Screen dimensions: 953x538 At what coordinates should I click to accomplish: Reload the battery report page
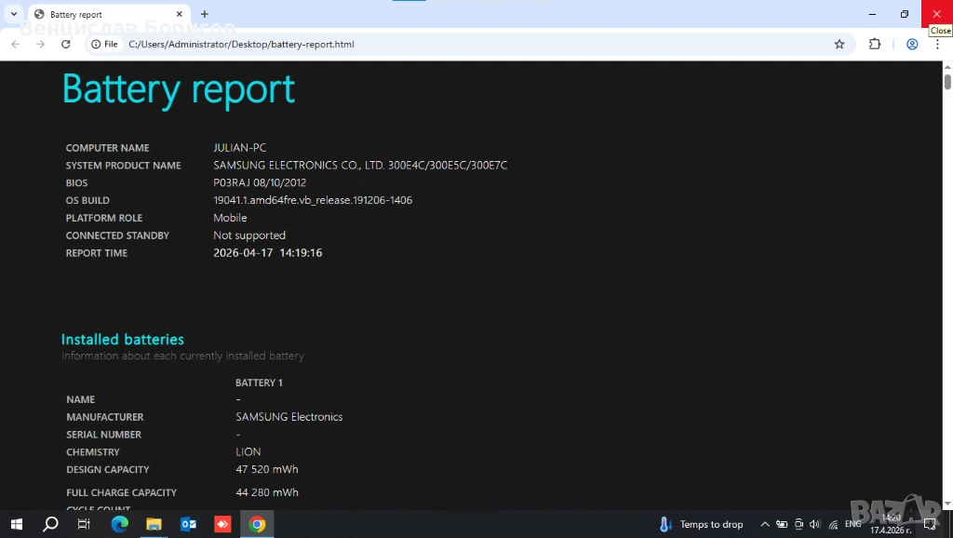65,44
